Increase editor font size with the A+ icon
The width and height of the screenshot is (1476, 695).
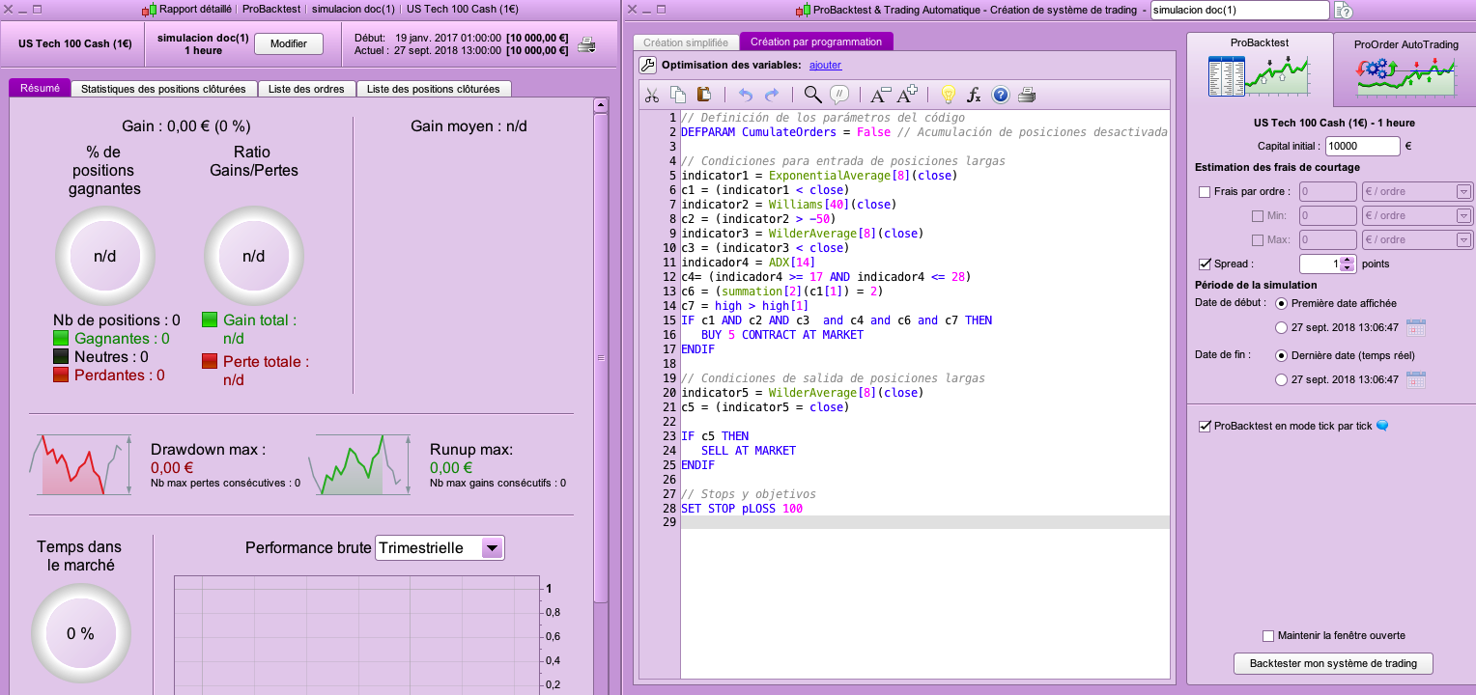point(907,95)
